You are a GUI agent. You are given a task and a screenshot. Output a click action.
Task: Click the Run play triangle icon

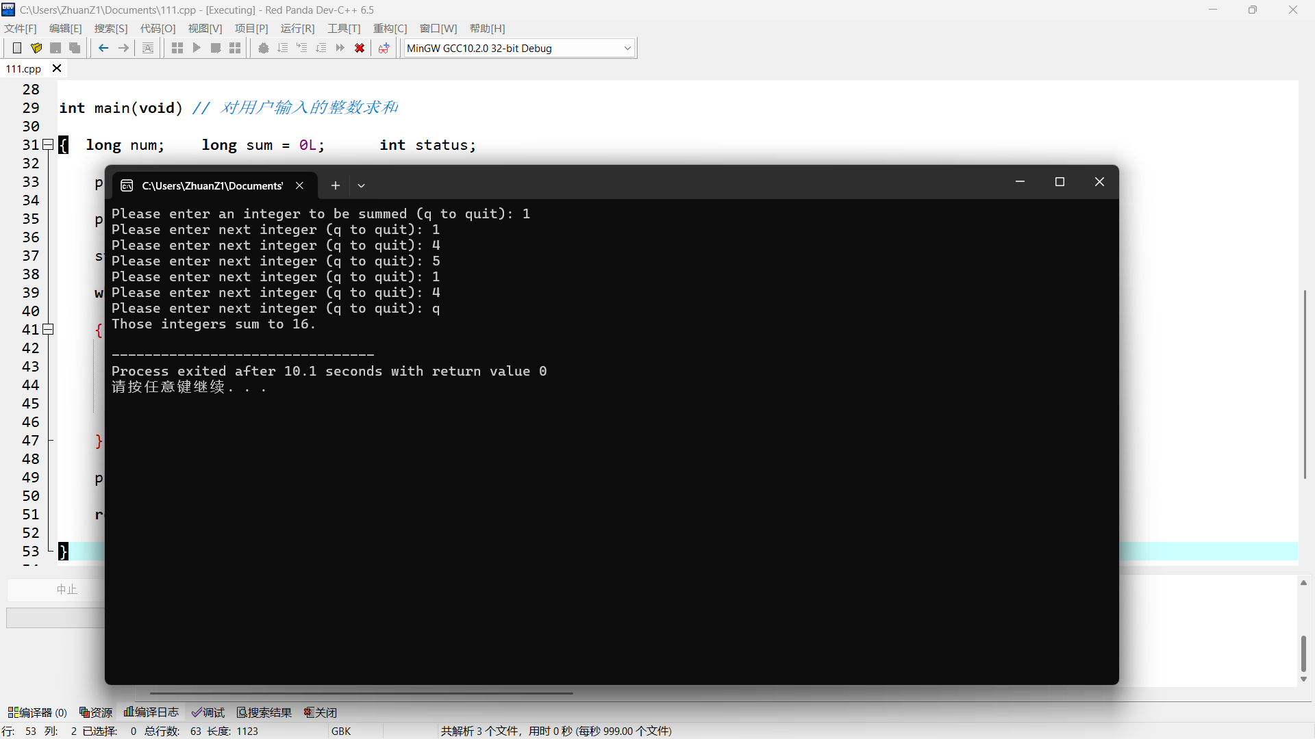click(197, 48)
